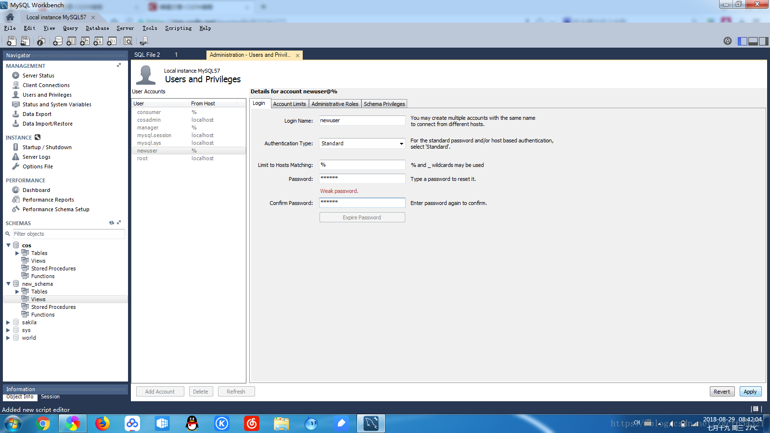770x433 pixels.
Task: Click the Filter objects search field
Action: (x=68, y=234)
